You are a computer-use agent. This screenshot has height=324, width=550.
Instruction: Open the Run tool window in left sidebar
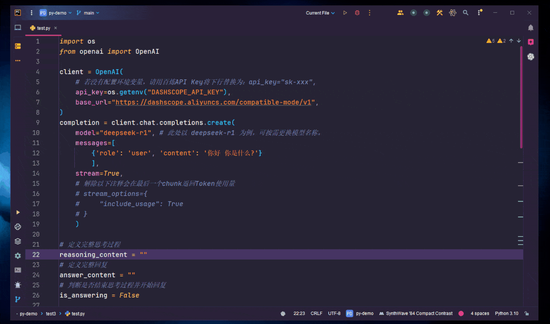pos(18,212)
